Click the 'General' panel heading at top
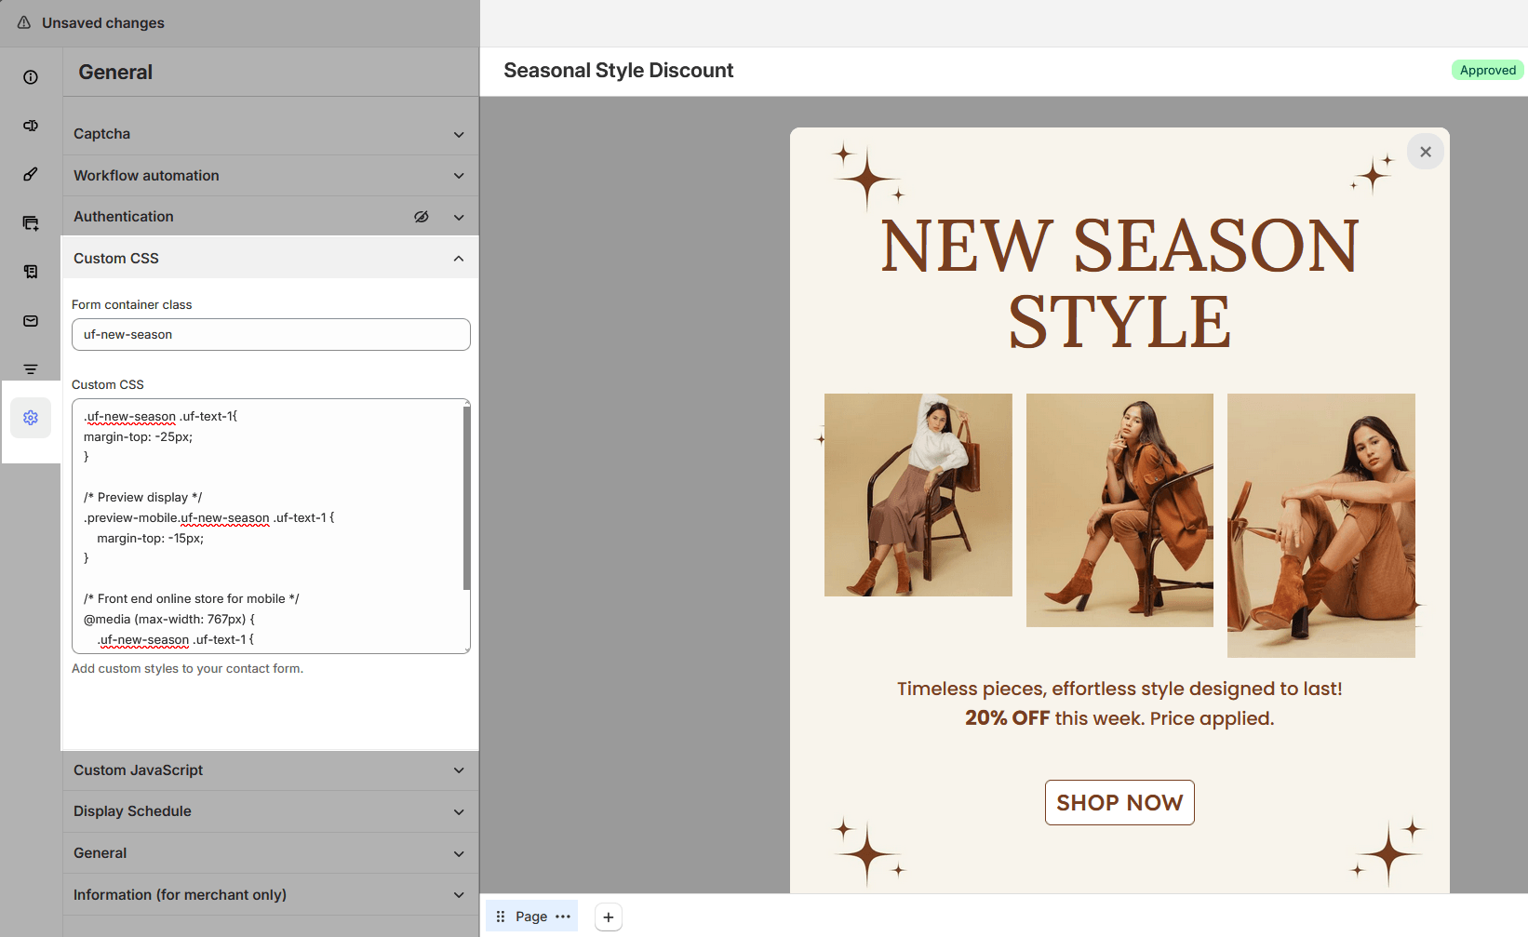This screenshot has height=937, width=1528. (115, 73)
